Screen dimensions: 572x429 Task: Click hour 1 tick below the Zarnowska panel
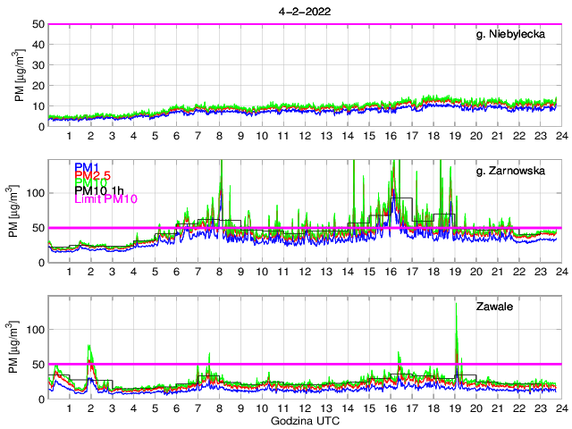[70, 272]
